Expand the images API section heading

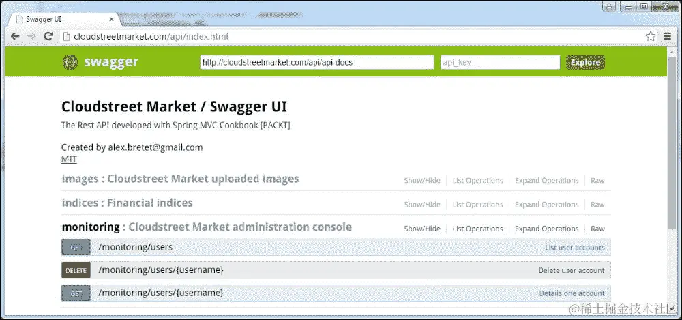pos(180,179)
